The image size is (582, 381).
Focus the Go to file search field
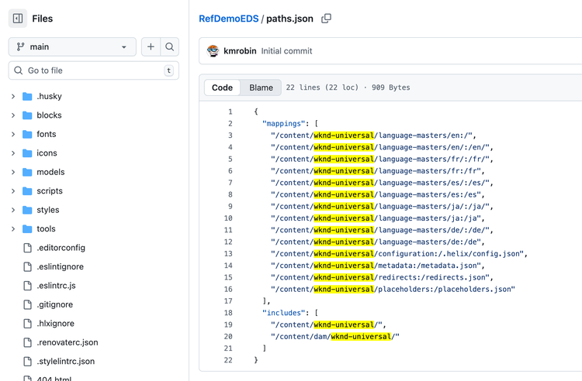(93, 70)
